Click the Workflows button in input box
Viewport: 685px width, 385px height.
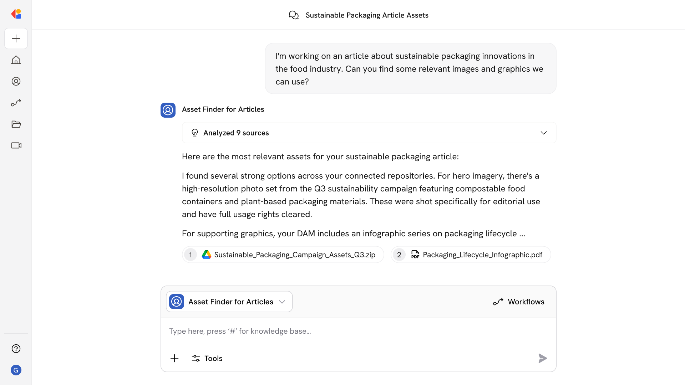519,302
